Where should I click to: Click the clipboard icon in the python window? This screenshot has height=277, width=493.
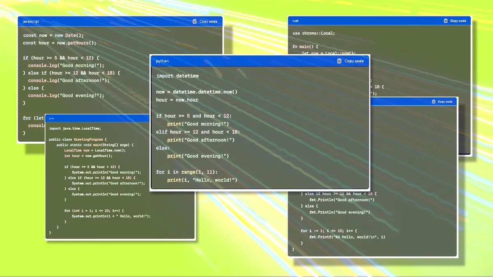pyautogui.click(x=340, y=61)
